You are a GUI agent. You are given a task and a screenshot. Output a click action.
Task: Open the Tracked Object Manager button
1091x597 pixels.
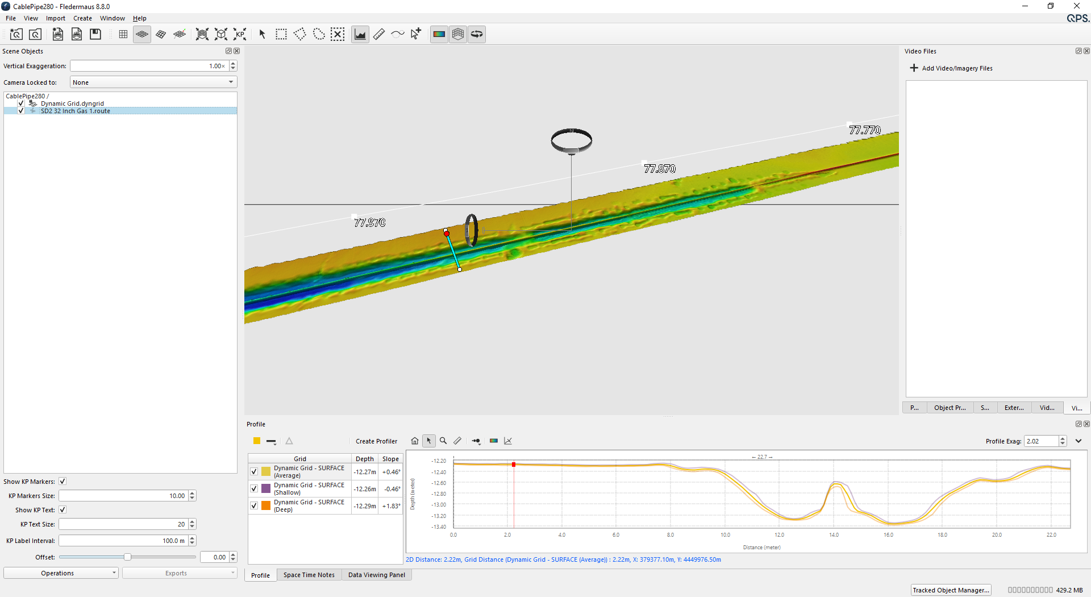coord(951,590)
